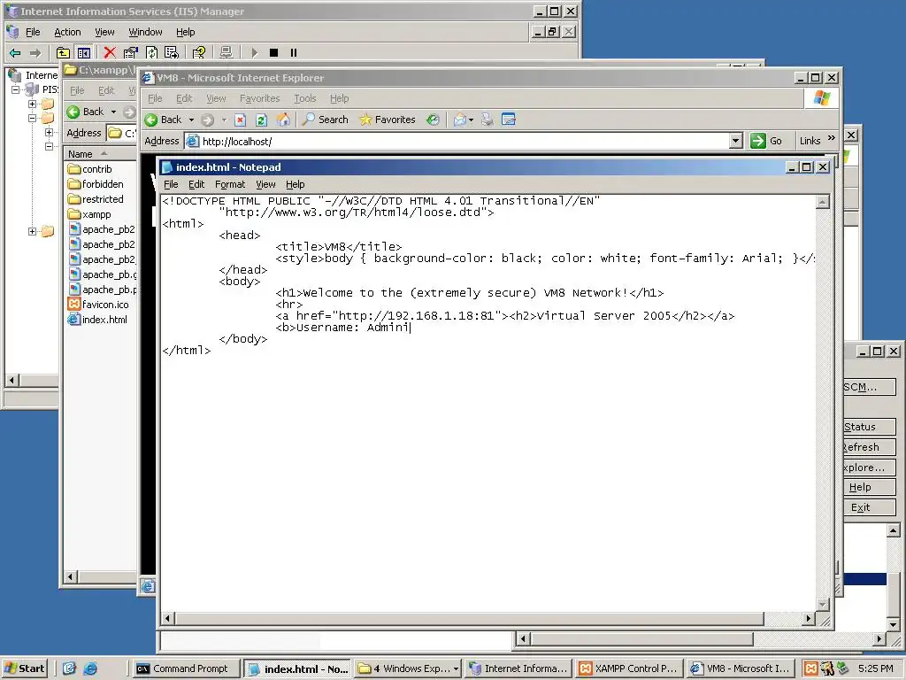The height and width of the screenshot is (680, 906).
Task: Open the IE Back history dropdown arrow
Action: click(x=191, y=120)
